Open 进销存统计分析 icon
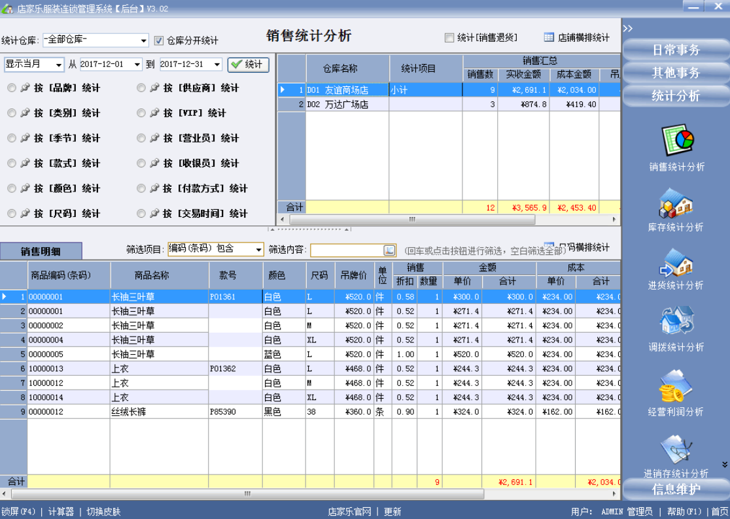Screen dimensions: 730x519 (x=676, y=448)
